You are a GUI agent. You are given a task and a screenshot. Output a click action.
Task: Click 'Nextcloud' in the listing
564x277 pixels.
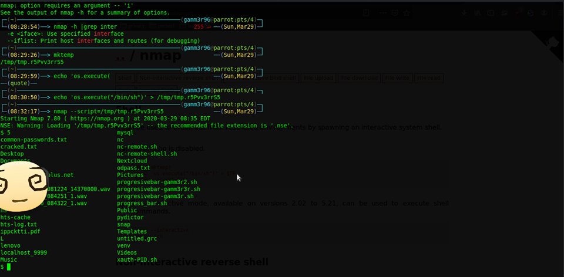[x=132, y=161]
